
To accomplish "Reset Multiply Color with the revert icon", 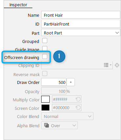I will (x=78, y=99).
